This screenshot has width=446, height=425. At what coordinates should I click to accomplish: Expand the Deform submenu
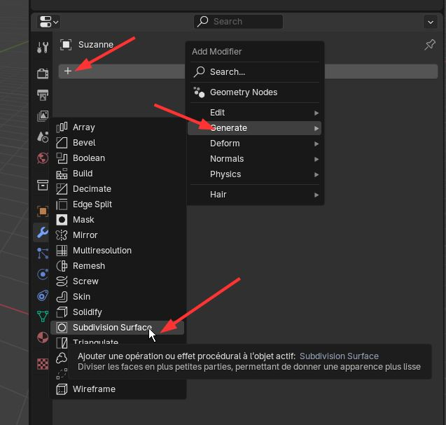tap(255, 144)
